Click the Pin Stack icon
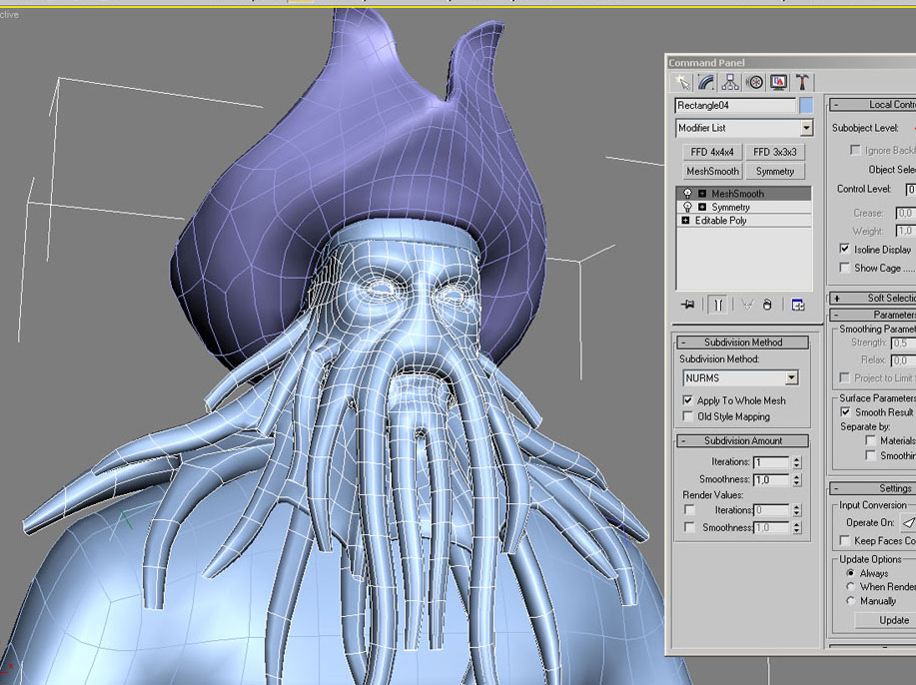 687,305
